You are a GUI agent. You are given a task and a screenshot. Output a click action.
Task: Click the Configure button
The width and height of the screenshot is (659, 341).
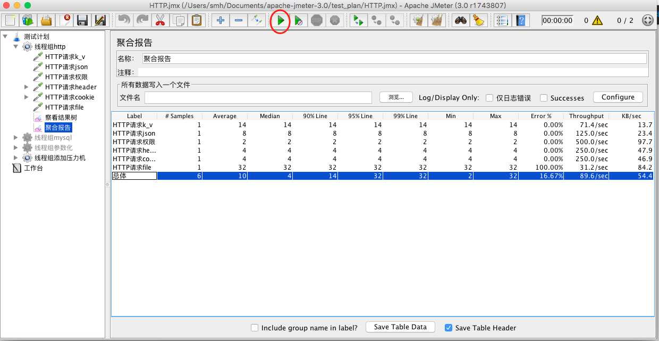coord(618,97)
